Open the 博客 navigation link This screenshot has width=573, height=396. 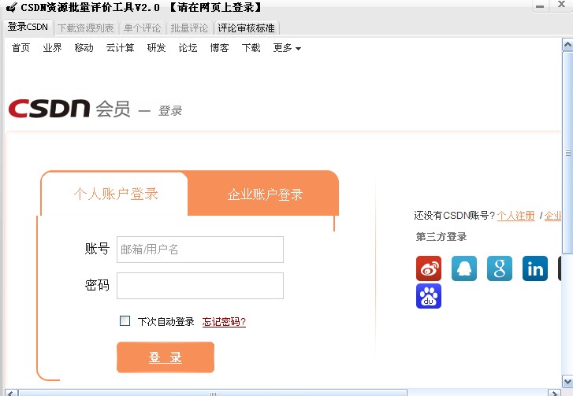[219, 48]
